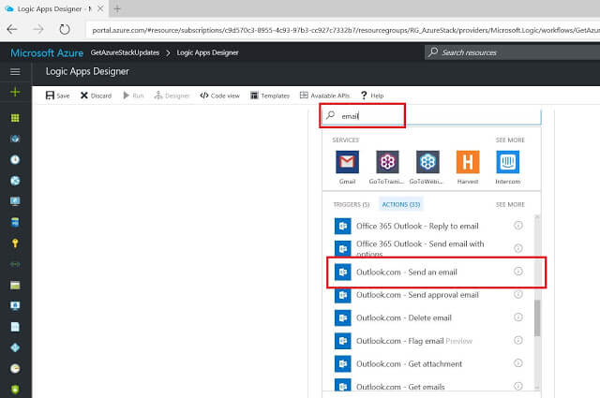Click Logic Apps Designer breadcrumb
The image size is (600, 398).
[207, 52]
